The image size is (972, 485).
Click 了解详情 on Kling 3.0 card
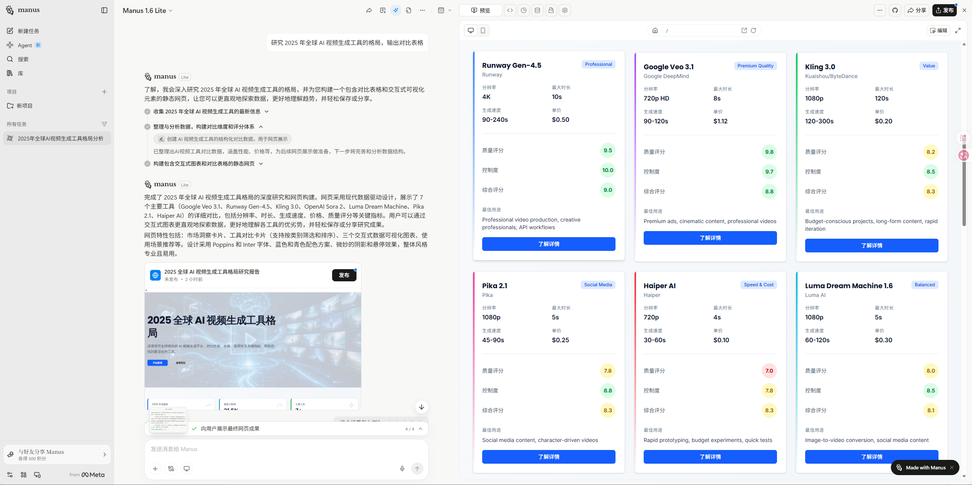click(871, 246)
